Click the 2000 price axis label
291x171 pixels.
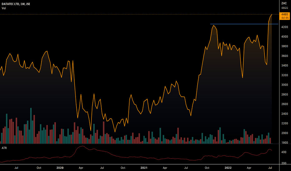point(284,133)
